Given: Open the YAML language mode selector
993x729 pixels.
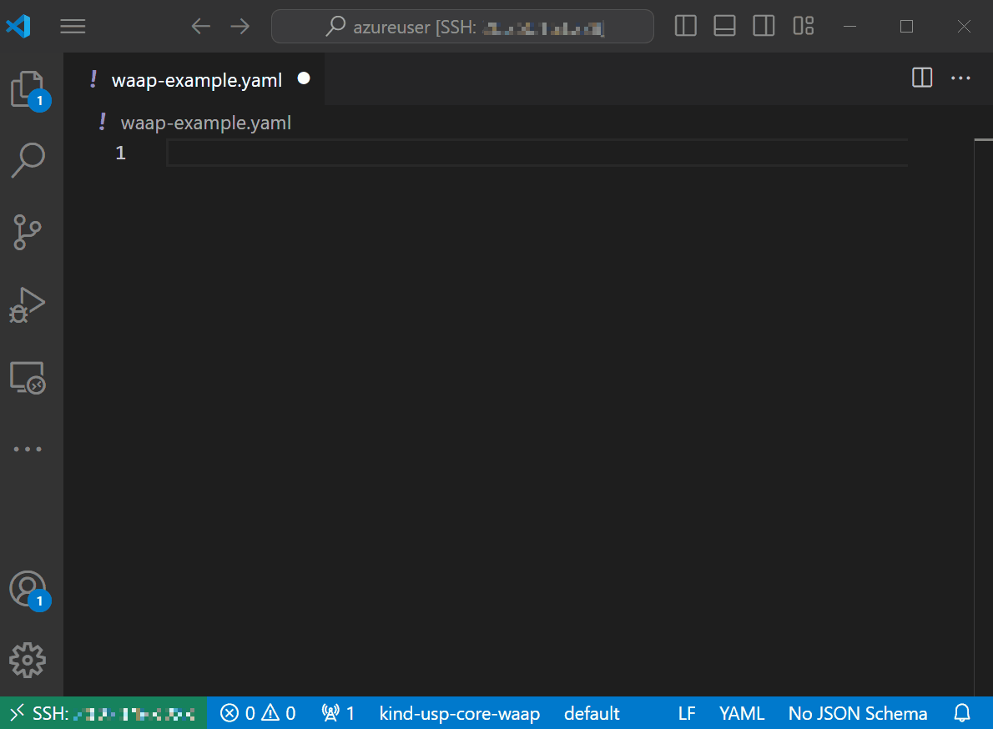Looking at the screenshot, I should (x=742, y=713).
